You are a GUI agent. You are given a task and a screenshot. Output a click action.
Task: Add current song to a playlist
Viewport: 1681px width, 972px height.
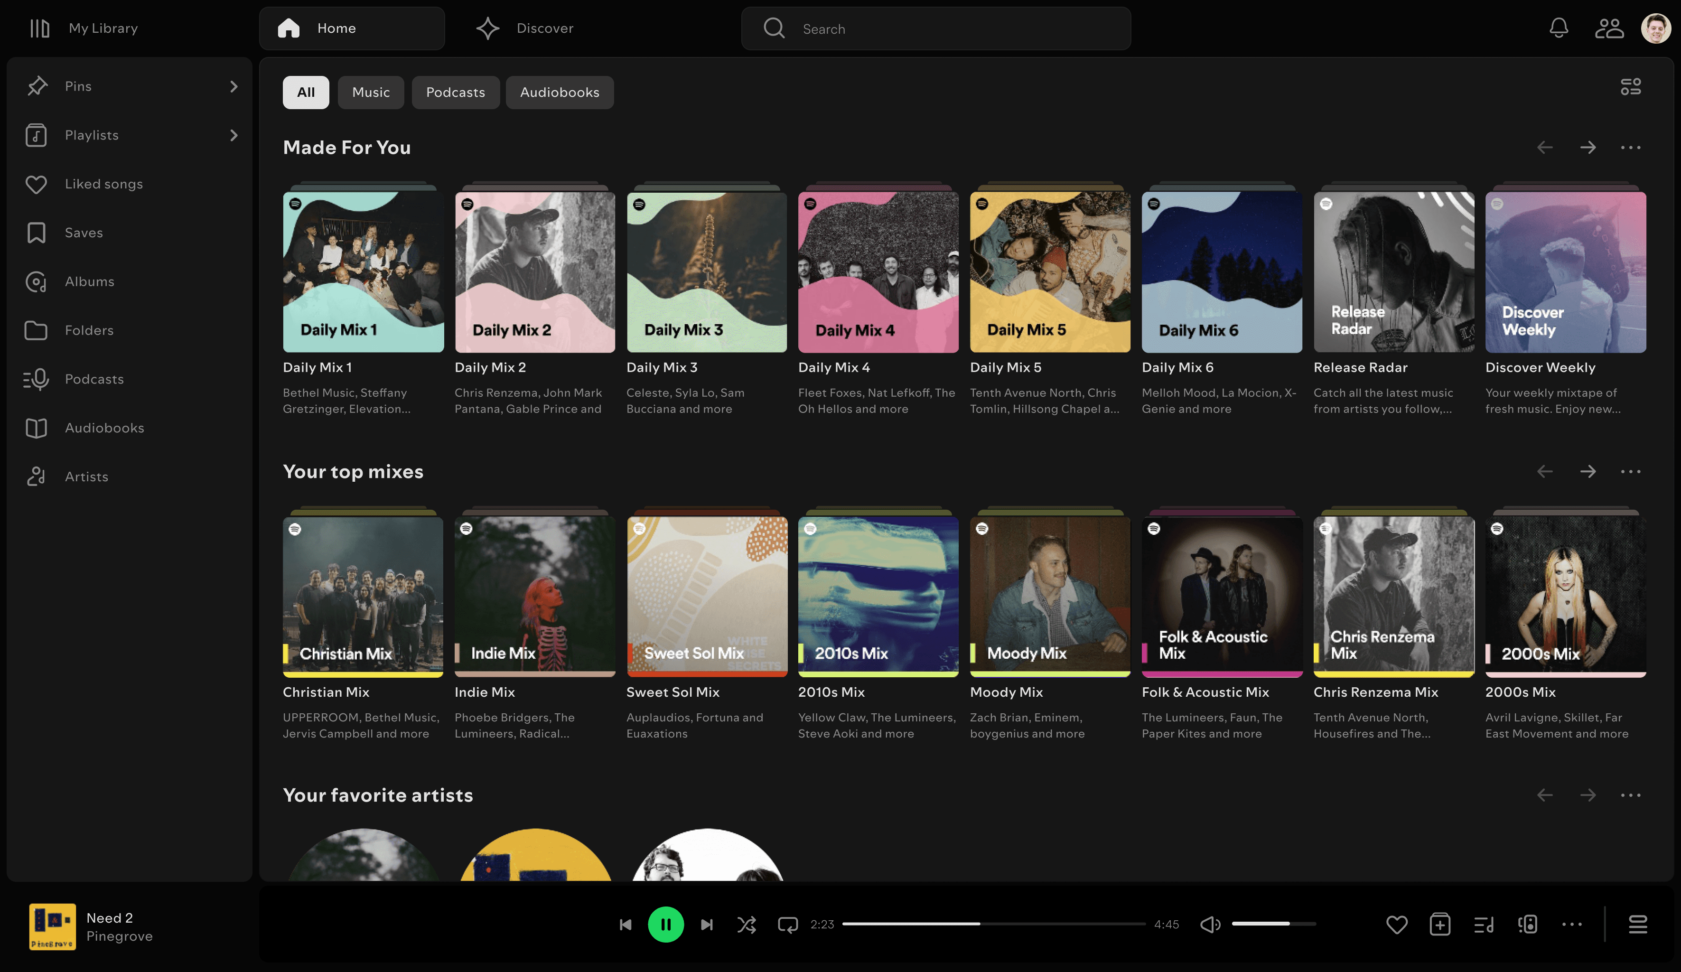[x=1439, y=924]
